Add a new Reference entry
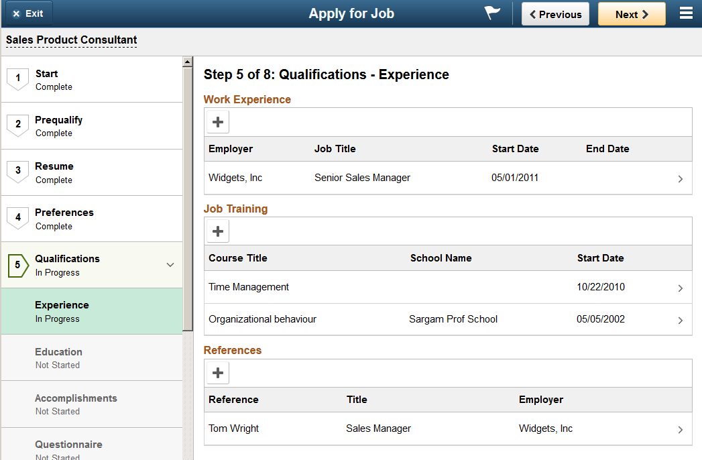This screenshot has width=702, height=460. [x=218, y=373]
